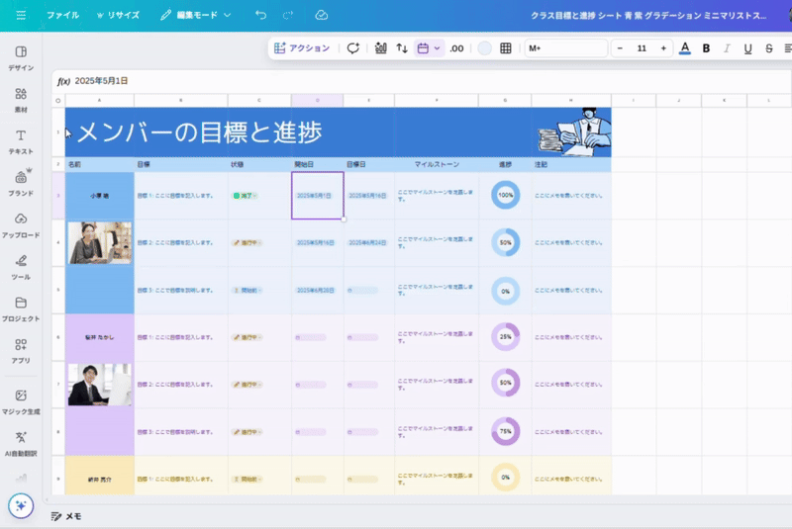
Task: Open the date format dropdown in toolbar
Action: pos(429,47)
